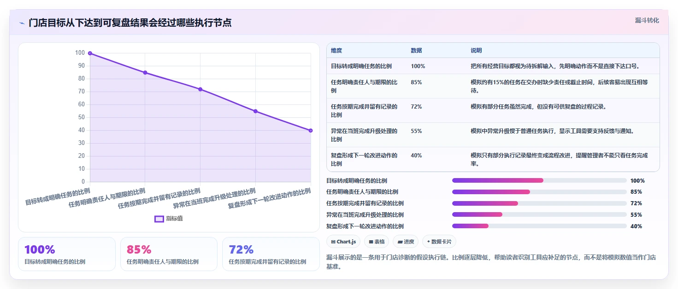
Task: Open the 72% data card
Action: point(271,254)
